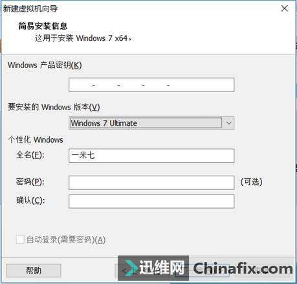Select the Windows 7 Ultimate combo box
This screenshot has height=284, width=297.
[151, 123]
